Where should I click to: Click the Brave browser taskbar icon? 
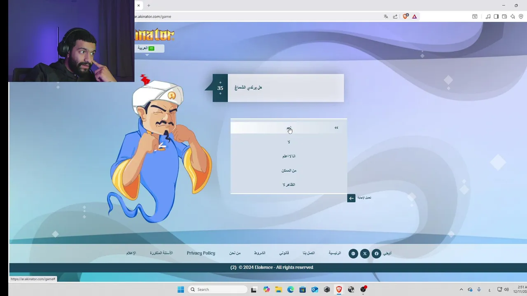[339, 289]
